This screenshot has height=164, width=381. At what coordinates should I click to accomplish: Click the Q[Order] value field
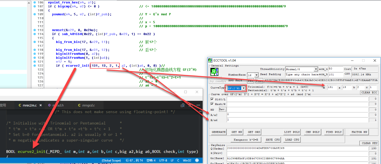click(297, 148)
